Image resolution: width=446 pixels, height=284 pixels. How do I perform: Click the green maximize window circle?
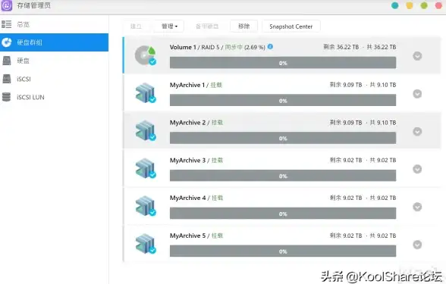click(x=424, y=5)
